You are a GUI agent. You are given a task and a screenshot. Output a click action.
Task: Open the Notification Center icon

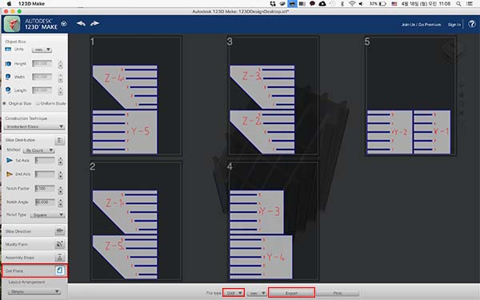pos(470,4)
